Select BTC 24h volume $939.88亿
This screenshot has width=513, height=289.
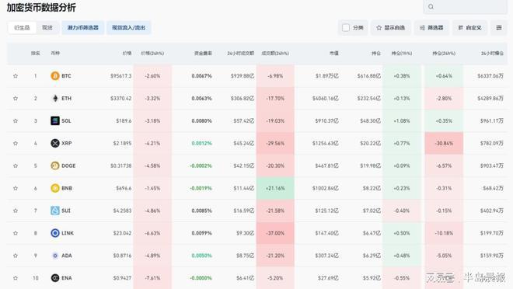[x=243, y=76]
